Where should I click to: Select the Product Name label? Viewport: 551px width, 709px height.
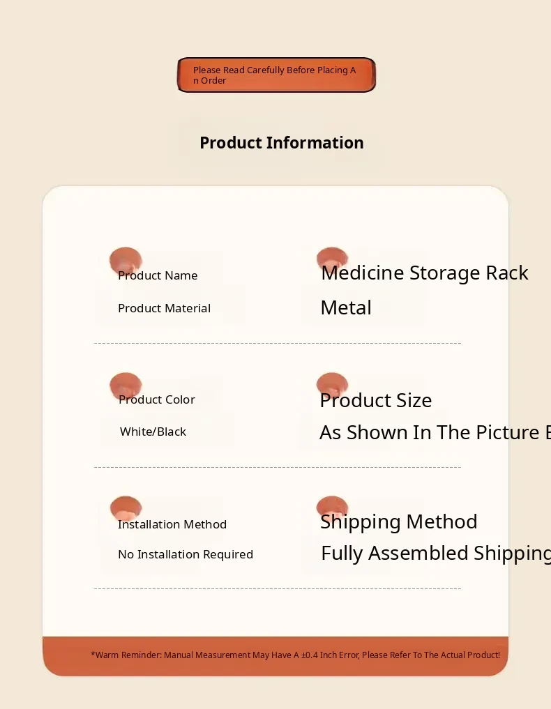pyautogui.click(x=158, y=275)
